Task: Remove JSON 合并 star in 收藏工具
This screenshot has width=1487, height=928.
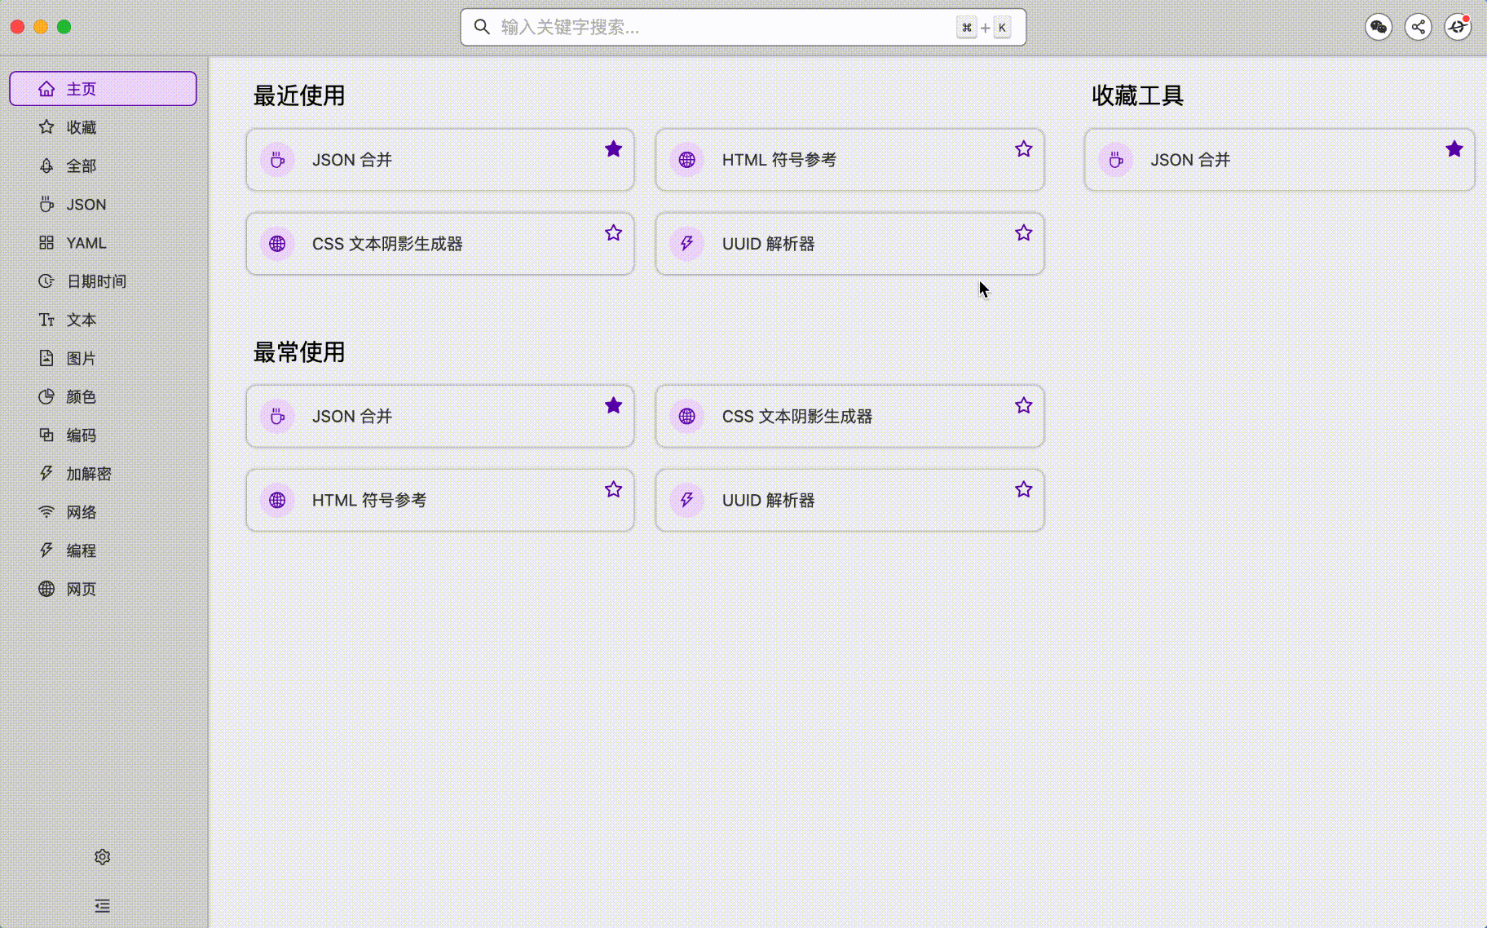Action: (x=1454, y=148)
